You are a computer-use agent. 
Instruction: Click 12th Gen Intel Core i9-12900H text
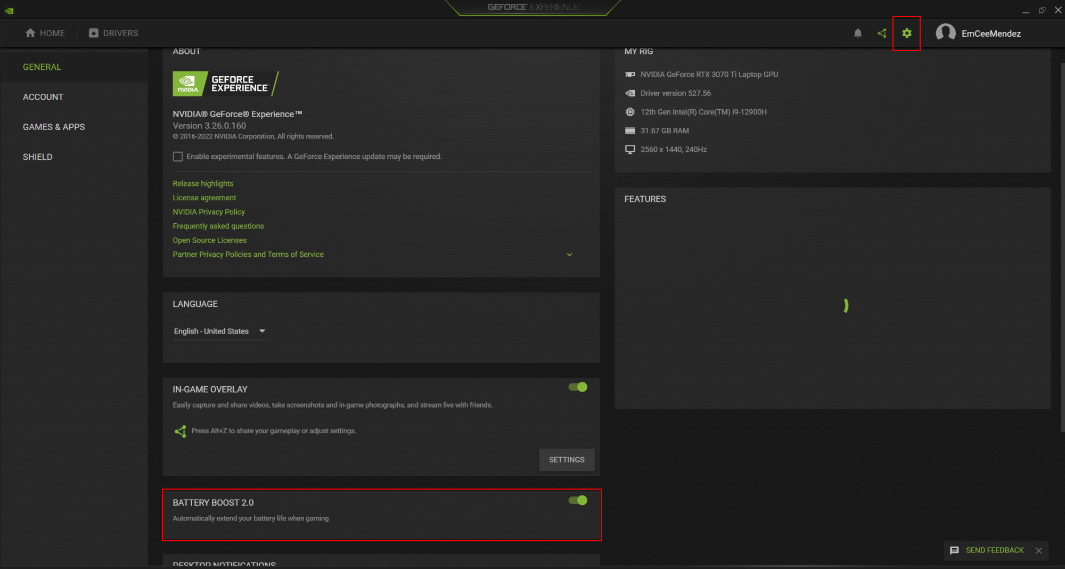point(703,112)
